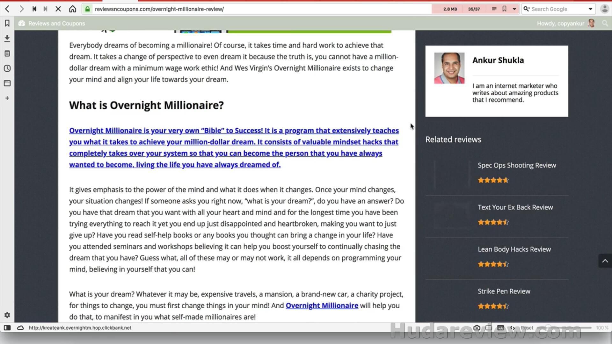Click the "What is Overnight Millionaire?" heading

pos(146,105)
